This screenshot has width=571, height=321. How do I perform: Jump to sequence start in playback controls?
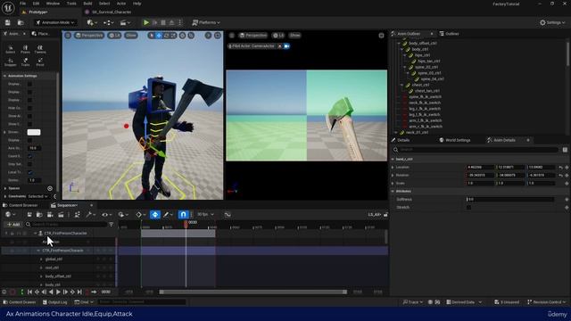pyautogui.click(x=29, y=292)
